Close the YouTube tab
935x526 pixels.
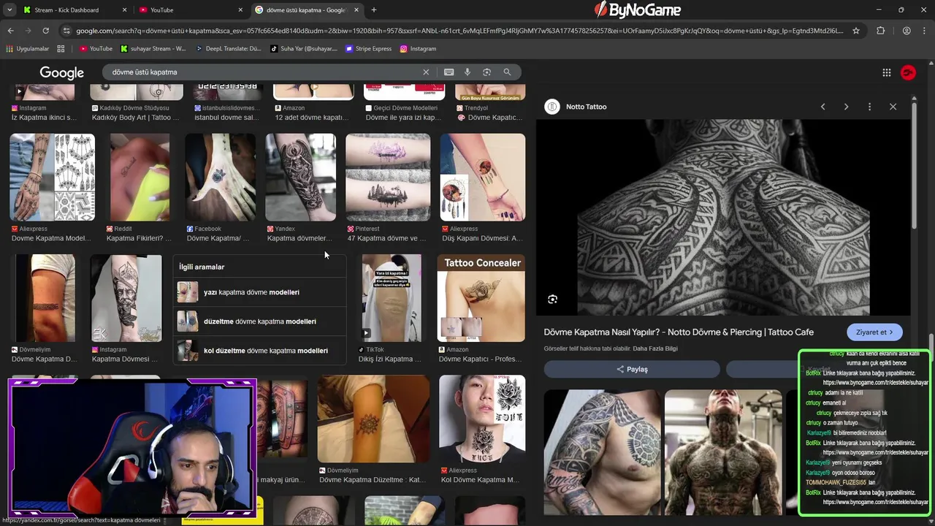240,10
